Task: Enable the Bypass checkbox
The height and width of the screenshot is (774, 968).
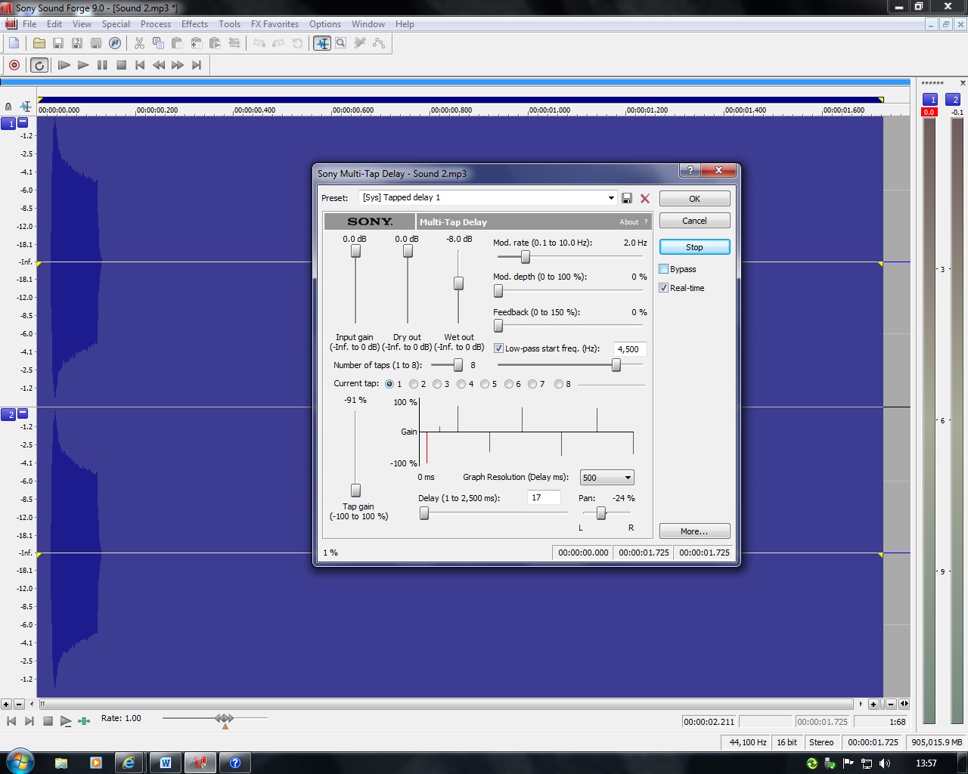Action: 664,269
